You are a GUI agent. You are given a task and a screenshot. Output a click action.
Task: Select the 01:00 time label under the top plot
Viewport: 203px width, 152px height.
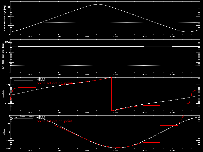pos(87,37)
